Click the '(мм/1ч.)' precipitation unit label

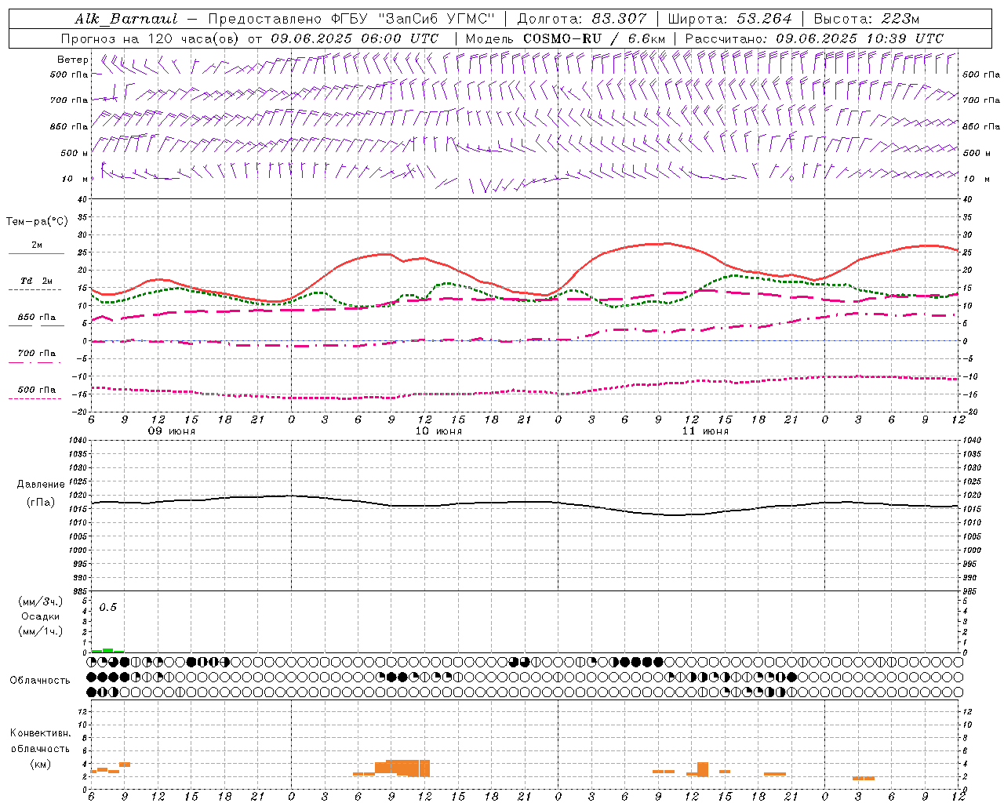pos(41,631)
